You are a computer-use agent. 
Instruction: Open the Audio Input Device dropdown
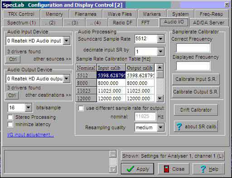[x=67, y=41]
